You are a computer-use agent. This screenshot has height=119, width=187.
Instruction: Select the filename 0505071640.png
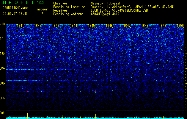15,8
